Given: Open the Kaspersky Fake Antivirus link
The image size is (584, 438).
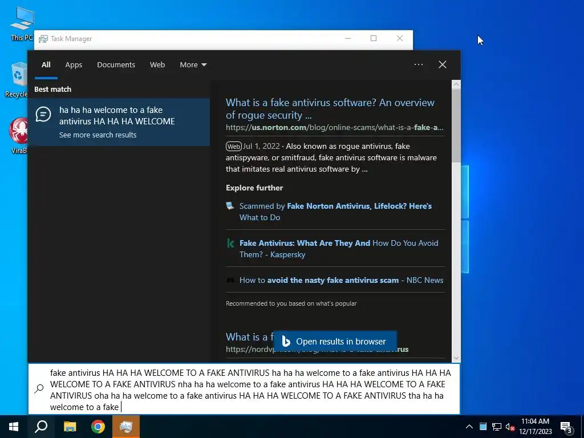Looking at the screenshot, I should tap(339, 249).
